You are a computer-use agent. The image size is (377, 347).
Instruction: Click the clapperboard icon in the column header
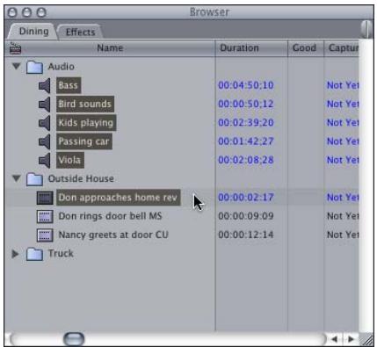click(15, 48)
